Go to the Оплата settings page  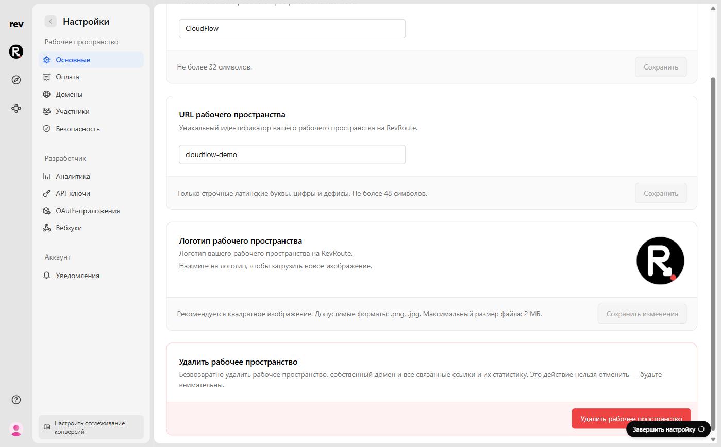[91, 77]
